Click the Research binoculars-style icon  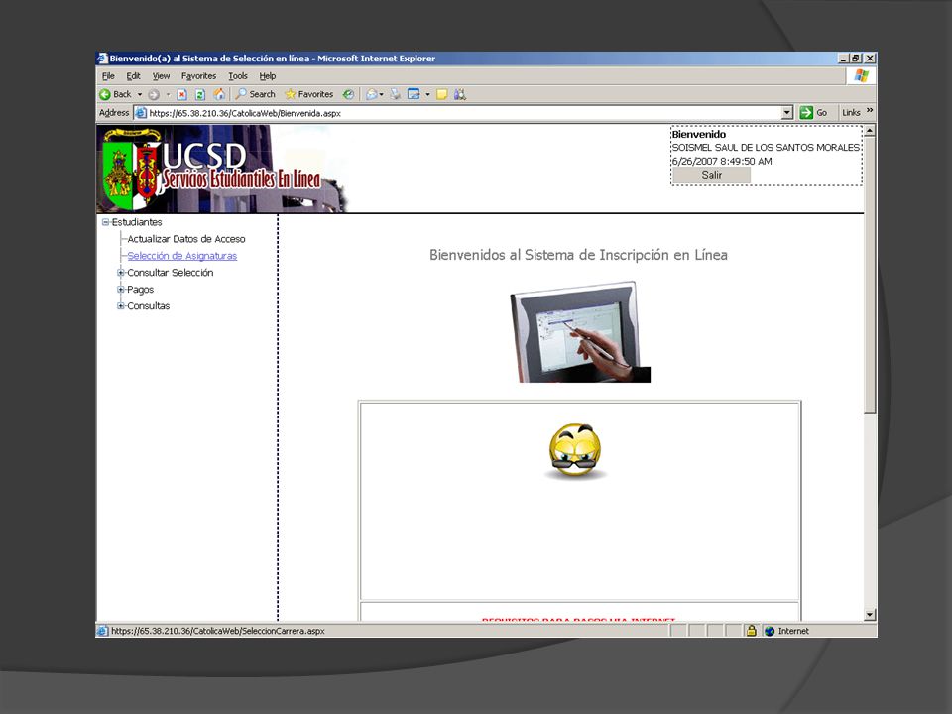[460, 94]
